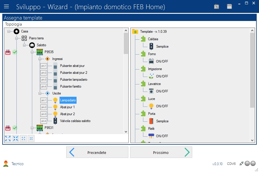Click the Template folder icon
Image resolution: width=259 pixels, height=172 pixels.
click(135, 32)
